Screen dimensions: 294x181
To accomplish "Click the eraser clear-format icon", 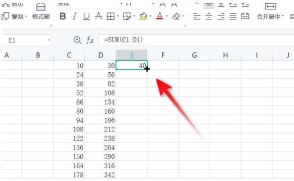I will point(176,16).
